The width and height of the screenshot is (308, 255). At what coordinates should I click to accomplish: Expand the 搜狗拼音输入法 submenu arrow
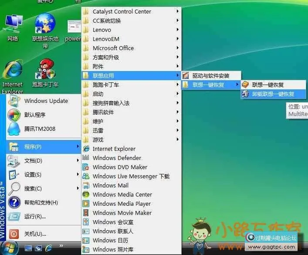(x=177, y=102)
